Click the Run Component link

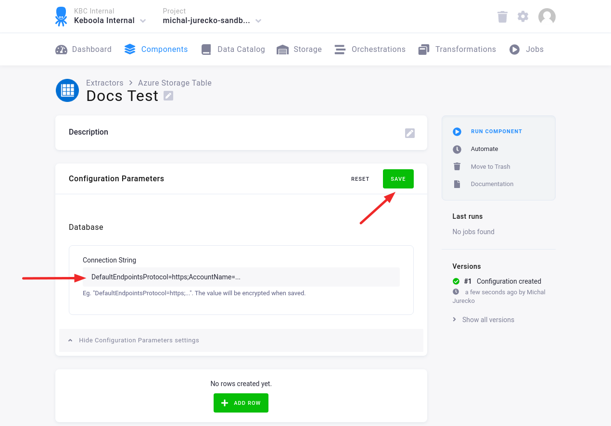click(496, 131)
